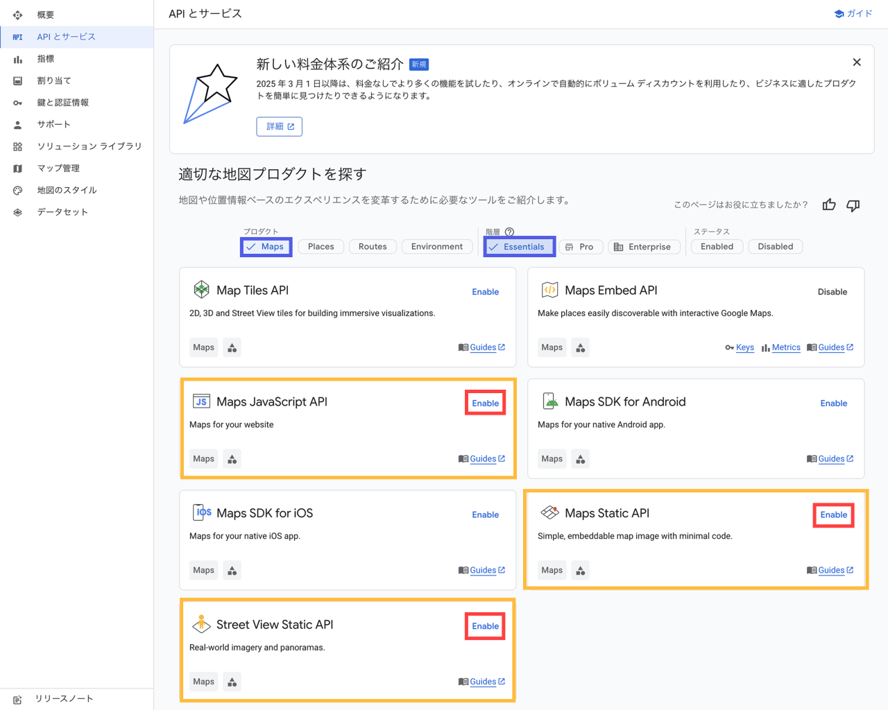Click the Maps Embed API logo icon
This screenshot has height=710, width=888.
(549, 289)
